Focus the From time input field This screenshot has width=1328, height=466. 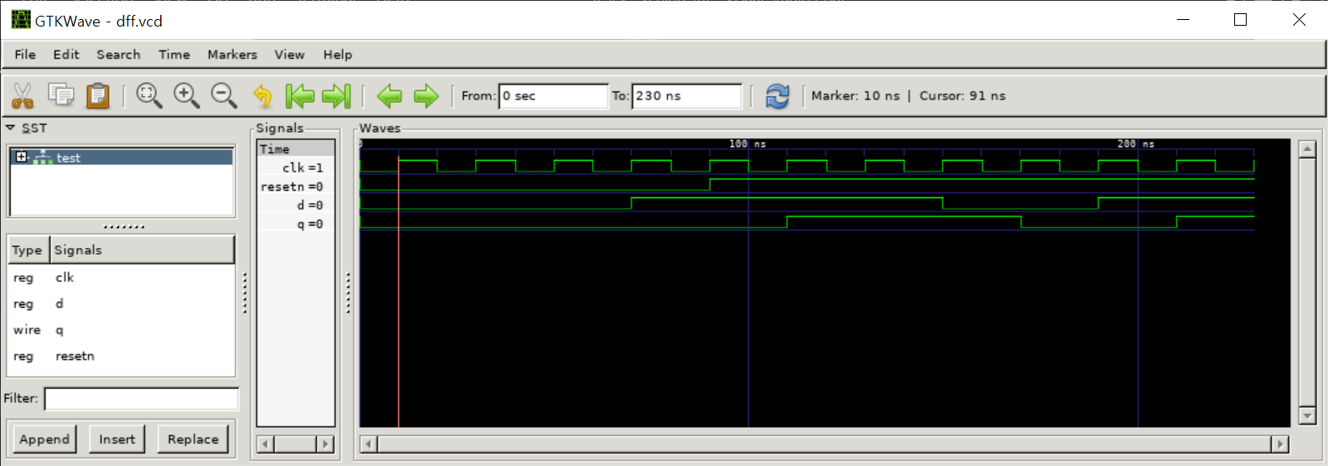point(554,96)
